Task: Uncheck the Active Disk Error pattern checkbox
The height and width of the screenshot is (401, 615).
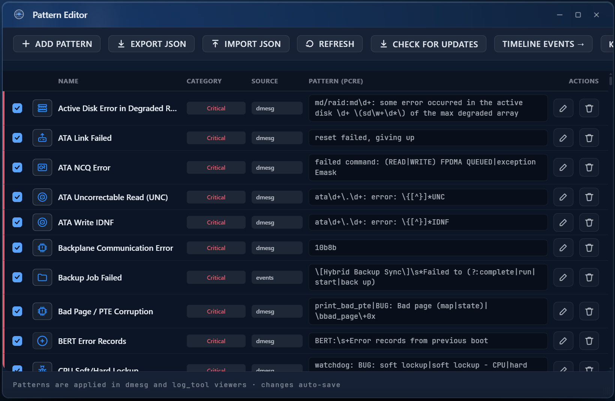Action: click(17, 108)
